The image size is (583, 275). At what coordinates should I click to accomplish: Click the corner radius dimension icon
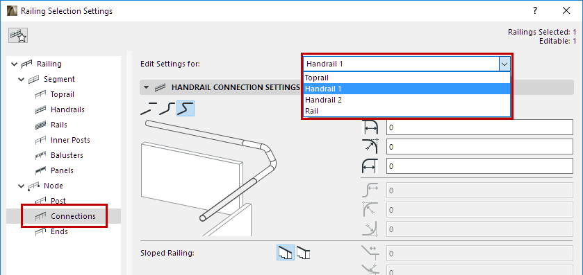coord(370,147)
